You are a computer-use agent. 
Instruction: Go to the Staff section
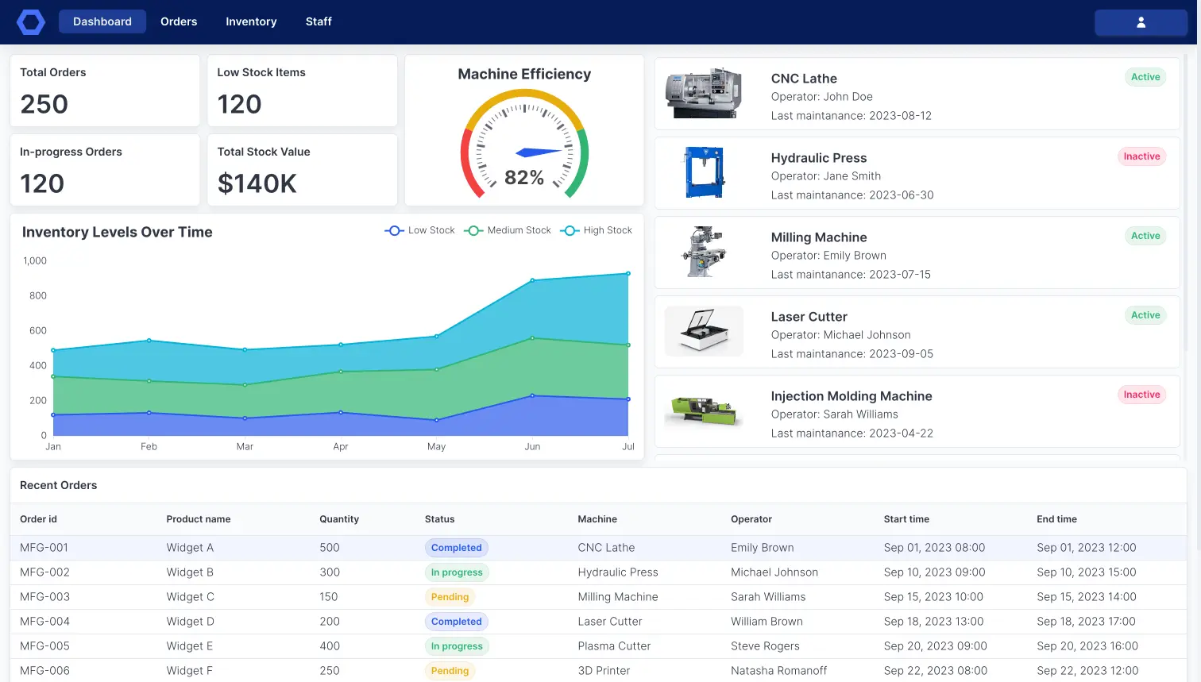tap(318, 21)
